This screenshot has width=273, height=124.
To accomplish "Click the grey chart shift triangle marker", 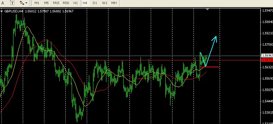I will pos(207,9).
